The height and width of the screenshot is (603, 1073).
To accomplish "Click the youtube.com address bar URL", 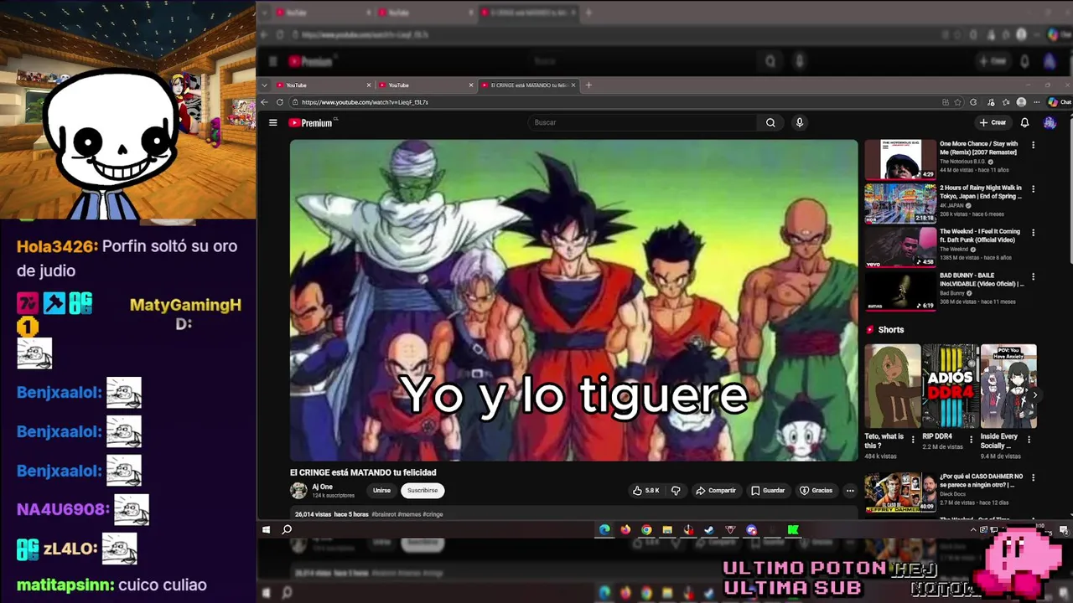I will click(365, 102).
